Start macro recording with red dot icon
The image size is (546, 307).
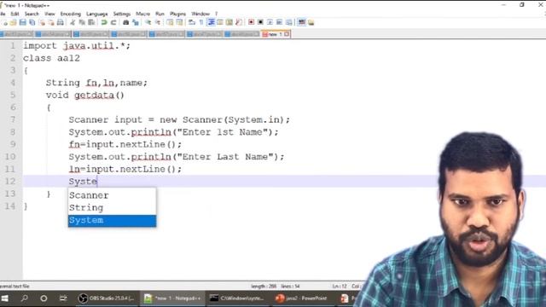pos(251,23)
